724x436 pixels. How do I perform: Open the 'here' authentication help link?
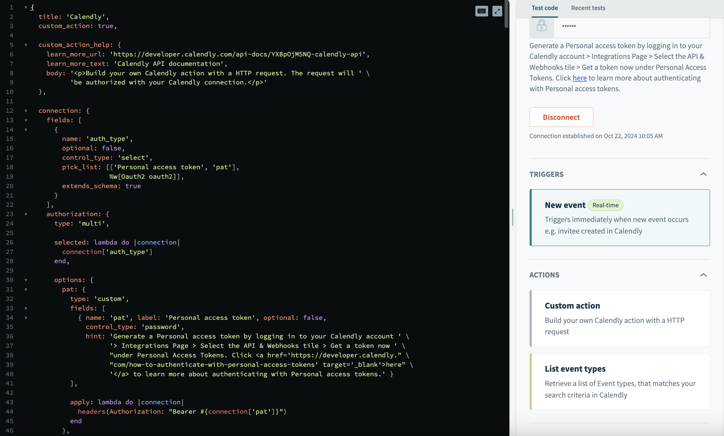coord(580,78)
